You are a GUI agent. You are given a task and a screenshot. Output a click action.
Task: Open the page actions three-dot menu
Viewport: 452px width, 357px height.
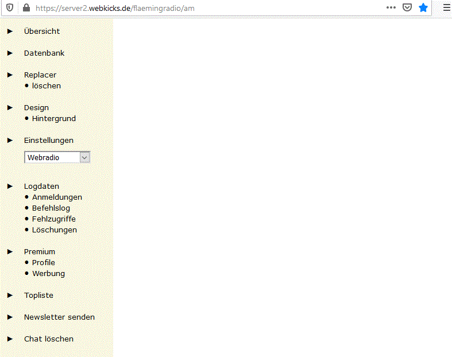(391, 8)
